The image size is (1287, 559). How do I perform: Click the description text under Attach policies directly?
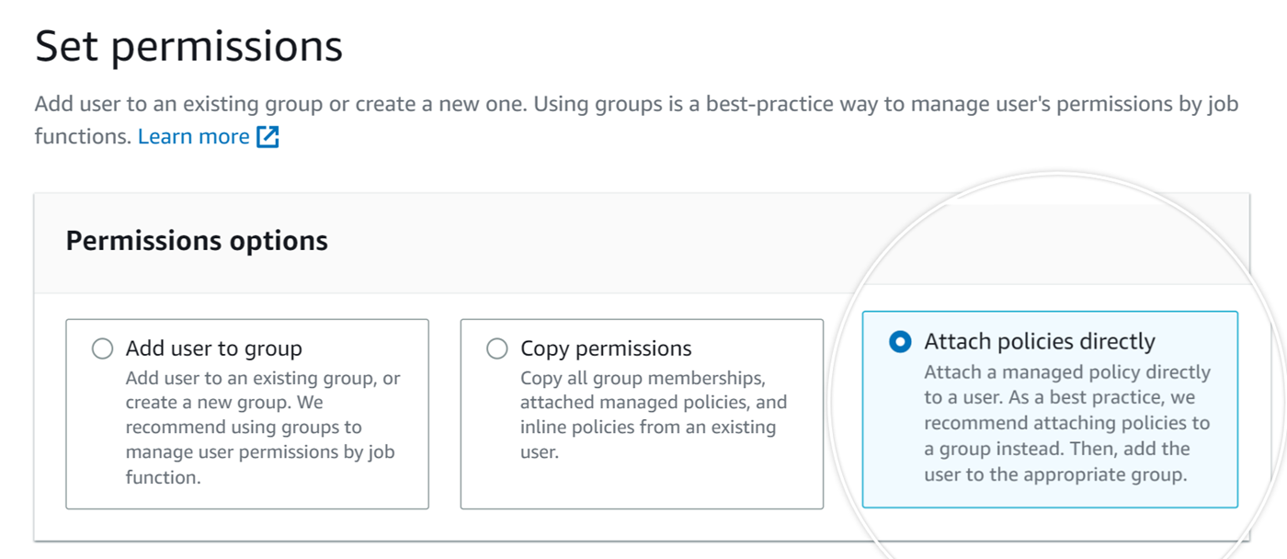pyautogui.click(x=1066, y=411)
